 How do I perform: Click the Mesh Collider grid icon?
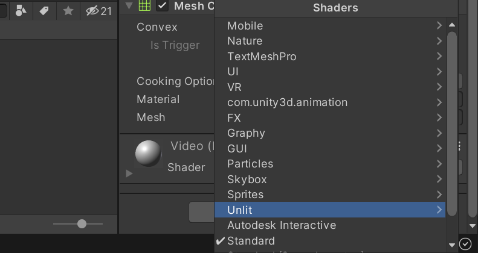click(x=144, y=6)
